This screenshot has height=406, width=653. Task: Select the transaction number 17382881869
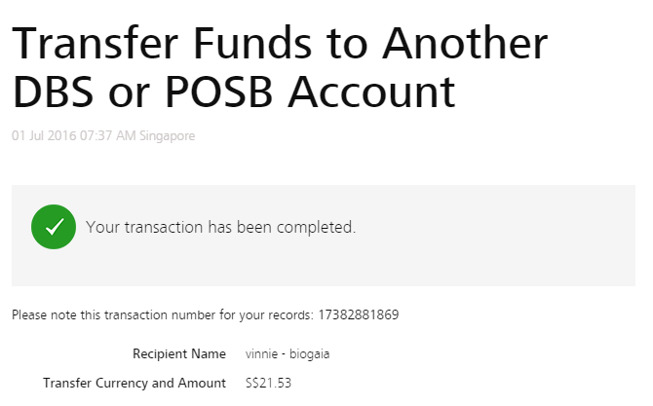click(359, 314)
